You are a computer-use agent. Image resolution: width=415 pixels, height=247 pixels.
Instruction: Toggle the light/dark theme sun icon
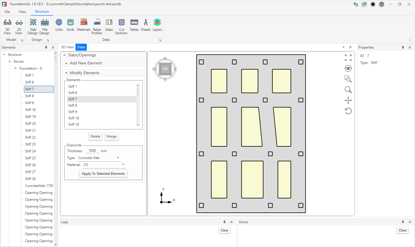pos(373,4)
